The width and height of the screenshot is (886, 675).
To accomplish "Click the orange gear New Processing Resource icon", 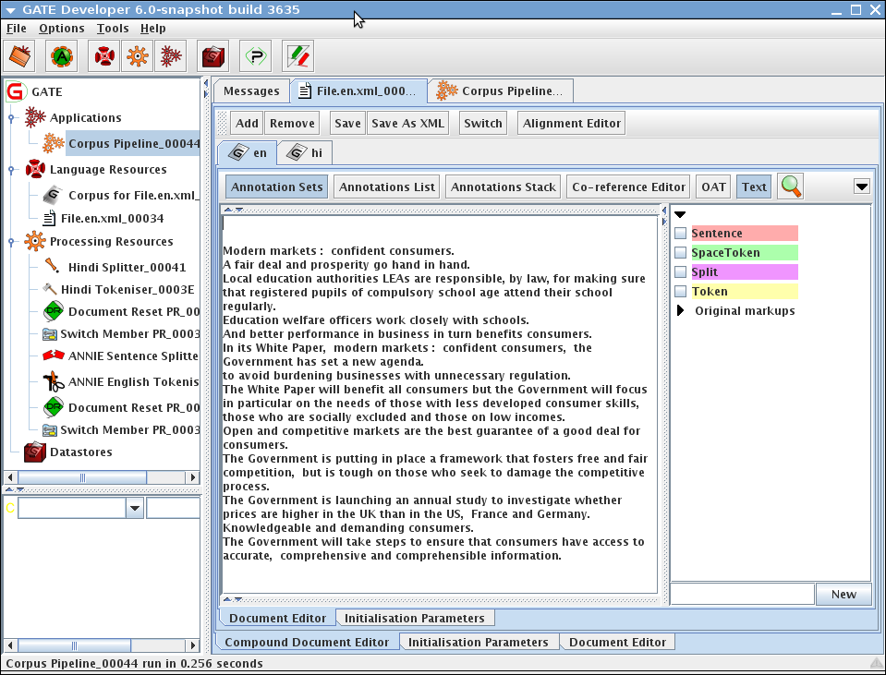I will tap(138, 56).
